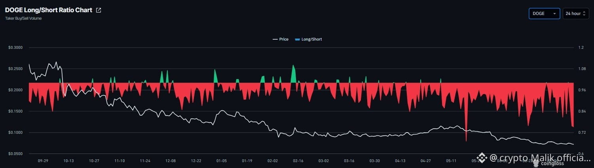This screenshot has height=168, width=594.
Task: Click the 03-16 date label
Action: [349, 161]
